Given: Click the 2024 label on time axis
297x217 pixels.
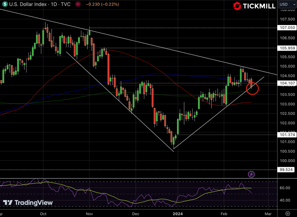Looking at the screenshot, I should 178,214.
